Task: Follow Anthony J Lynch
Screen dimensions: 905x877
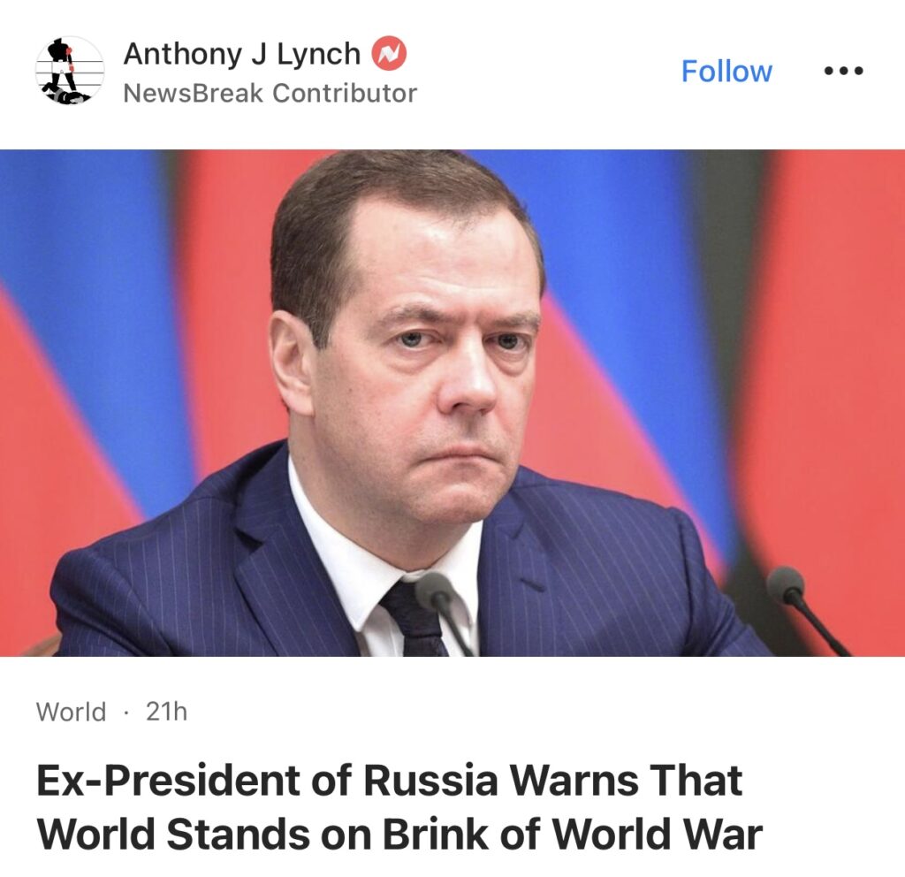Action: (726, 71)
